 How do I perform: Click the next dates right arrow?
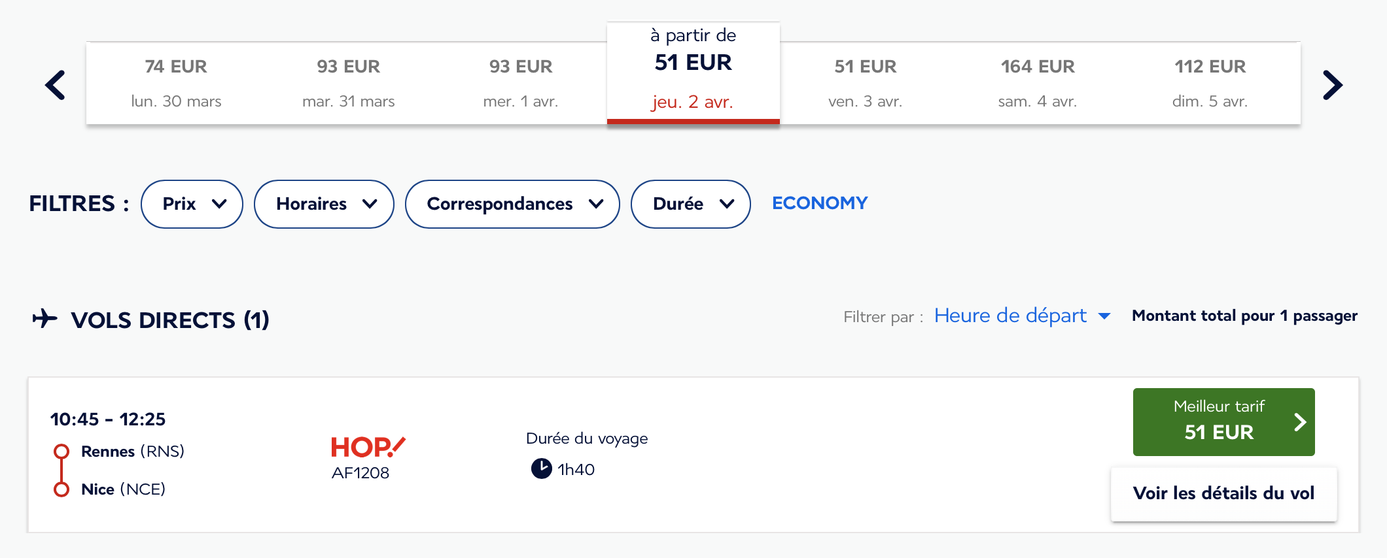tap(1333, 85)
